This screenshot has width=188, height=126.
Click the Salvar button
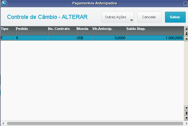pyautogui.click(x=175, y=17)
